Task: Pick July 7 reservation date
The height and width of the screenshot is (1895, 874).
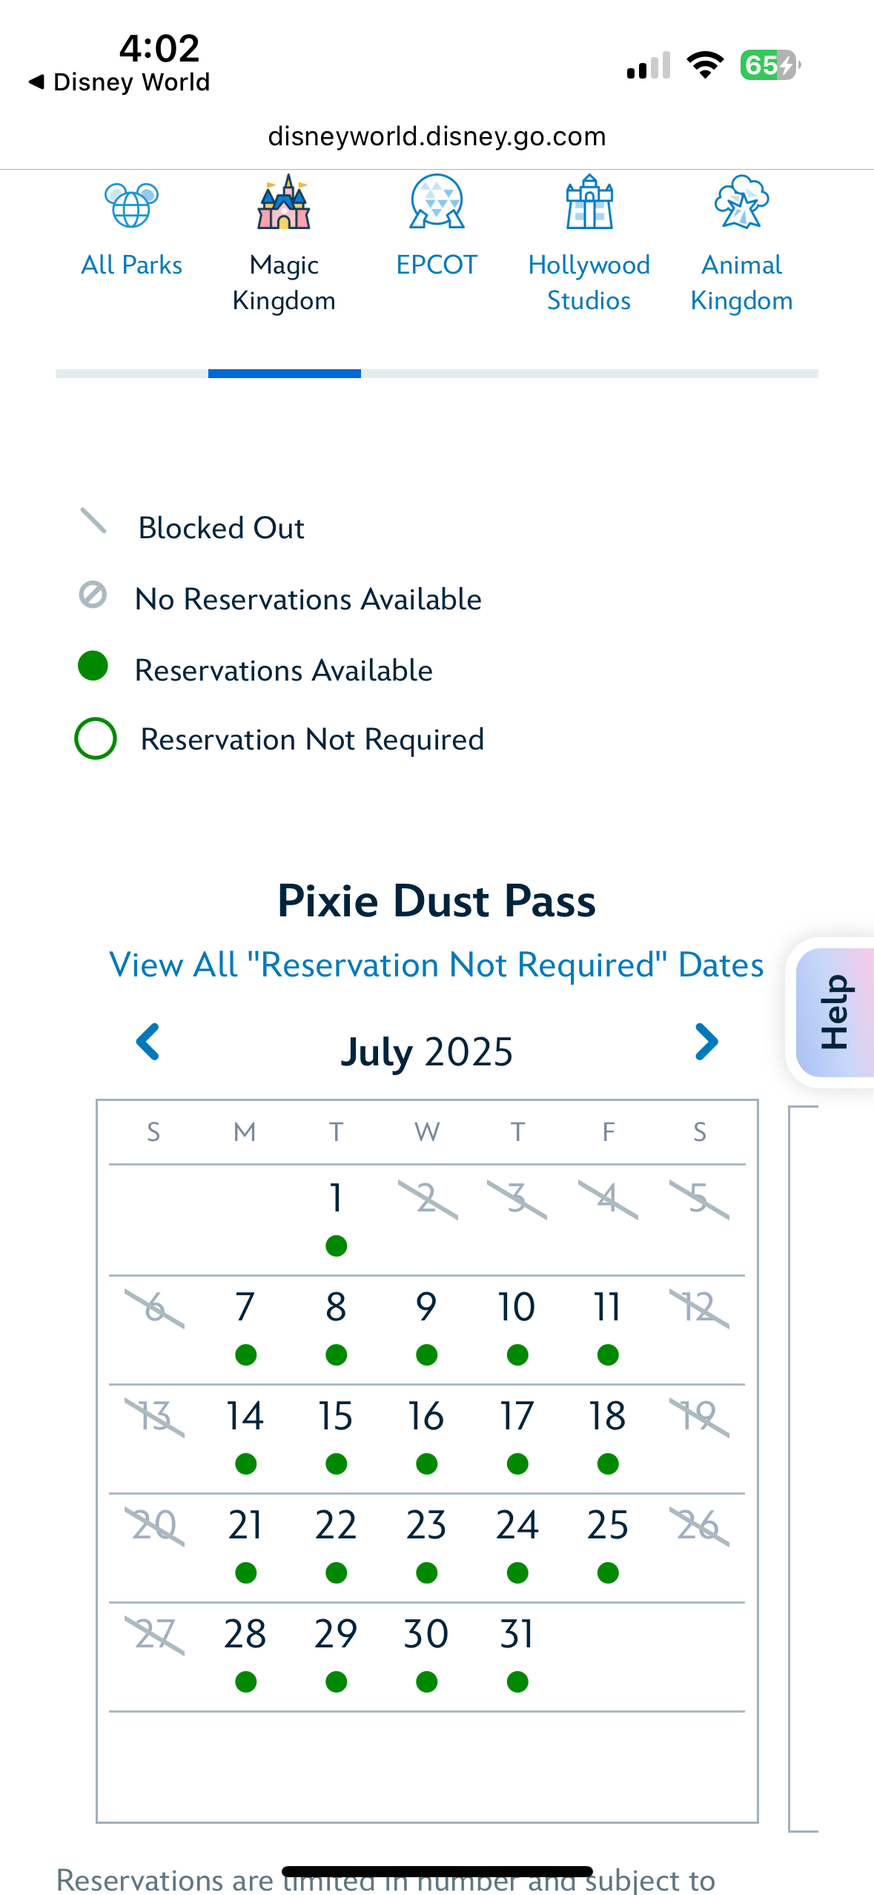Action: click(245, 1323)
